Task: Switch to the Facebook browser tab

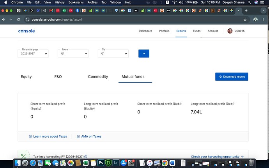Action: tap(77, 11)
